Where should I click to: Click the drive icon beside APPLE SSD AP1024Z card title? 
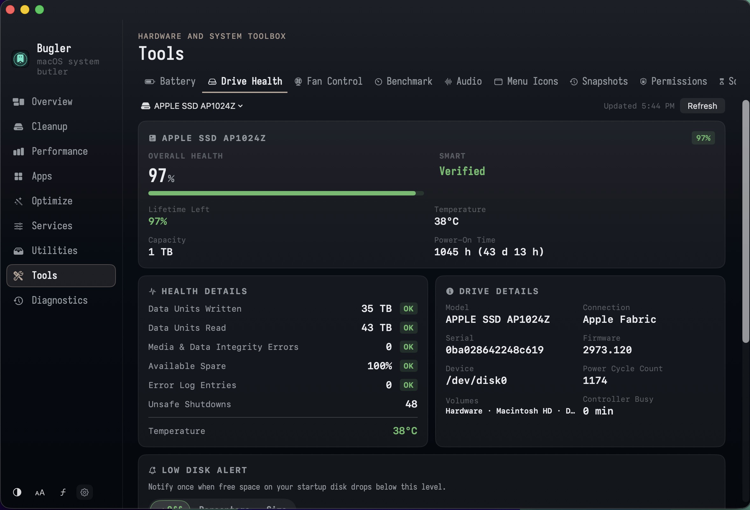[x=153, y=138]
